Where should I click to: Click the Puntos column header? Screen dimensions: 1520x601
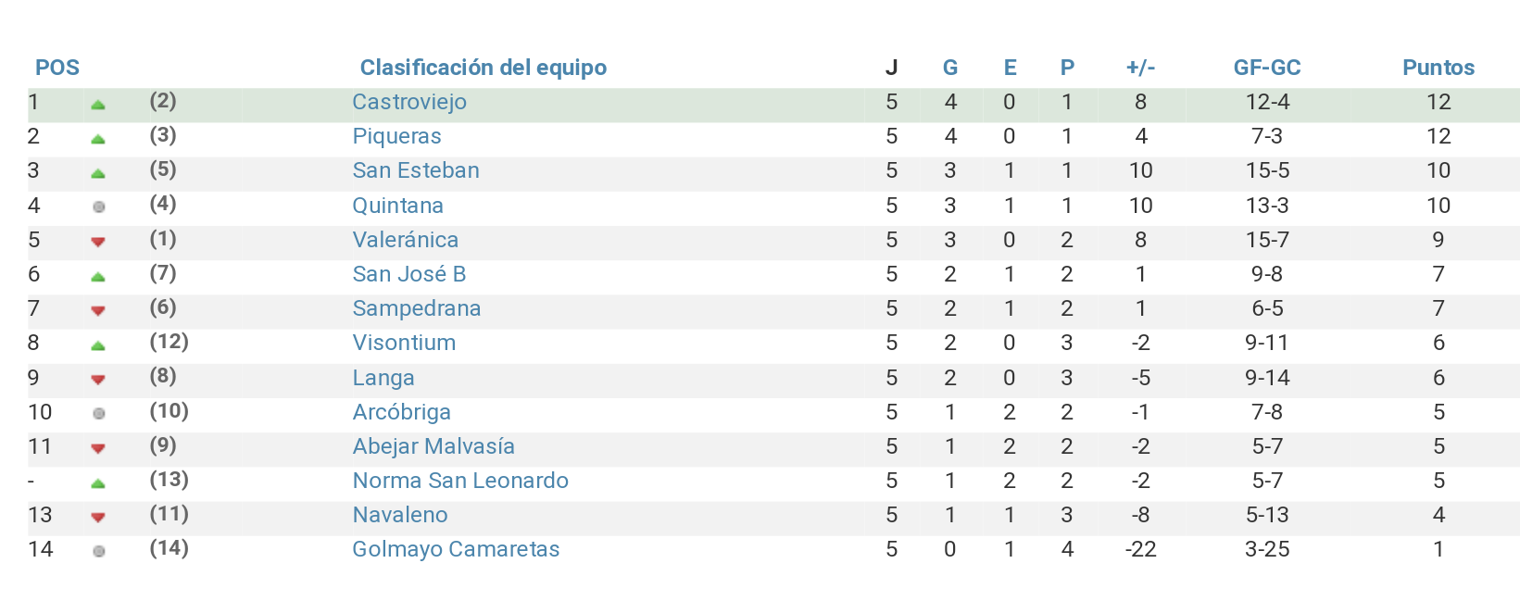1438,68
